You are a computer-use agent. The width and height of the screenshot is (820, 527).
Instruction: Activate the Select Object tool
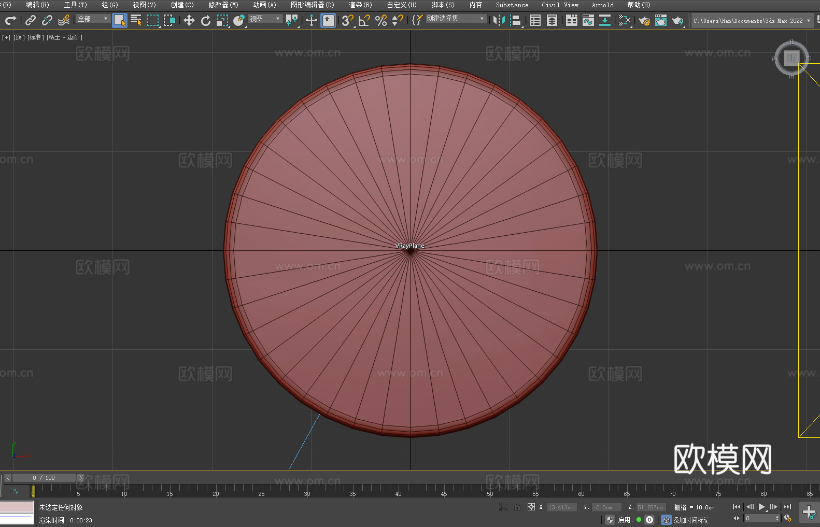click(120, 20)
